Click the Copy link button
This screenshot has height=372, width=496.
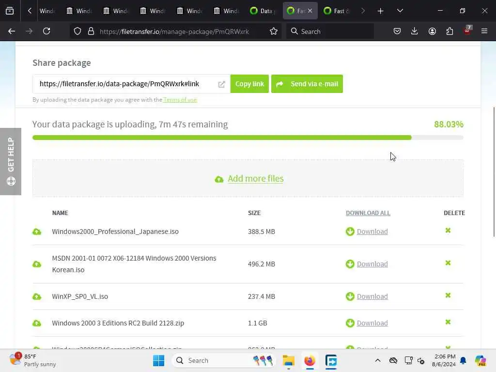(x=249, y=84)
